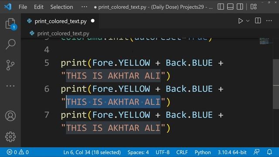Open the Manage gear menu
279x157 pixels.
(x=10, y=137)
